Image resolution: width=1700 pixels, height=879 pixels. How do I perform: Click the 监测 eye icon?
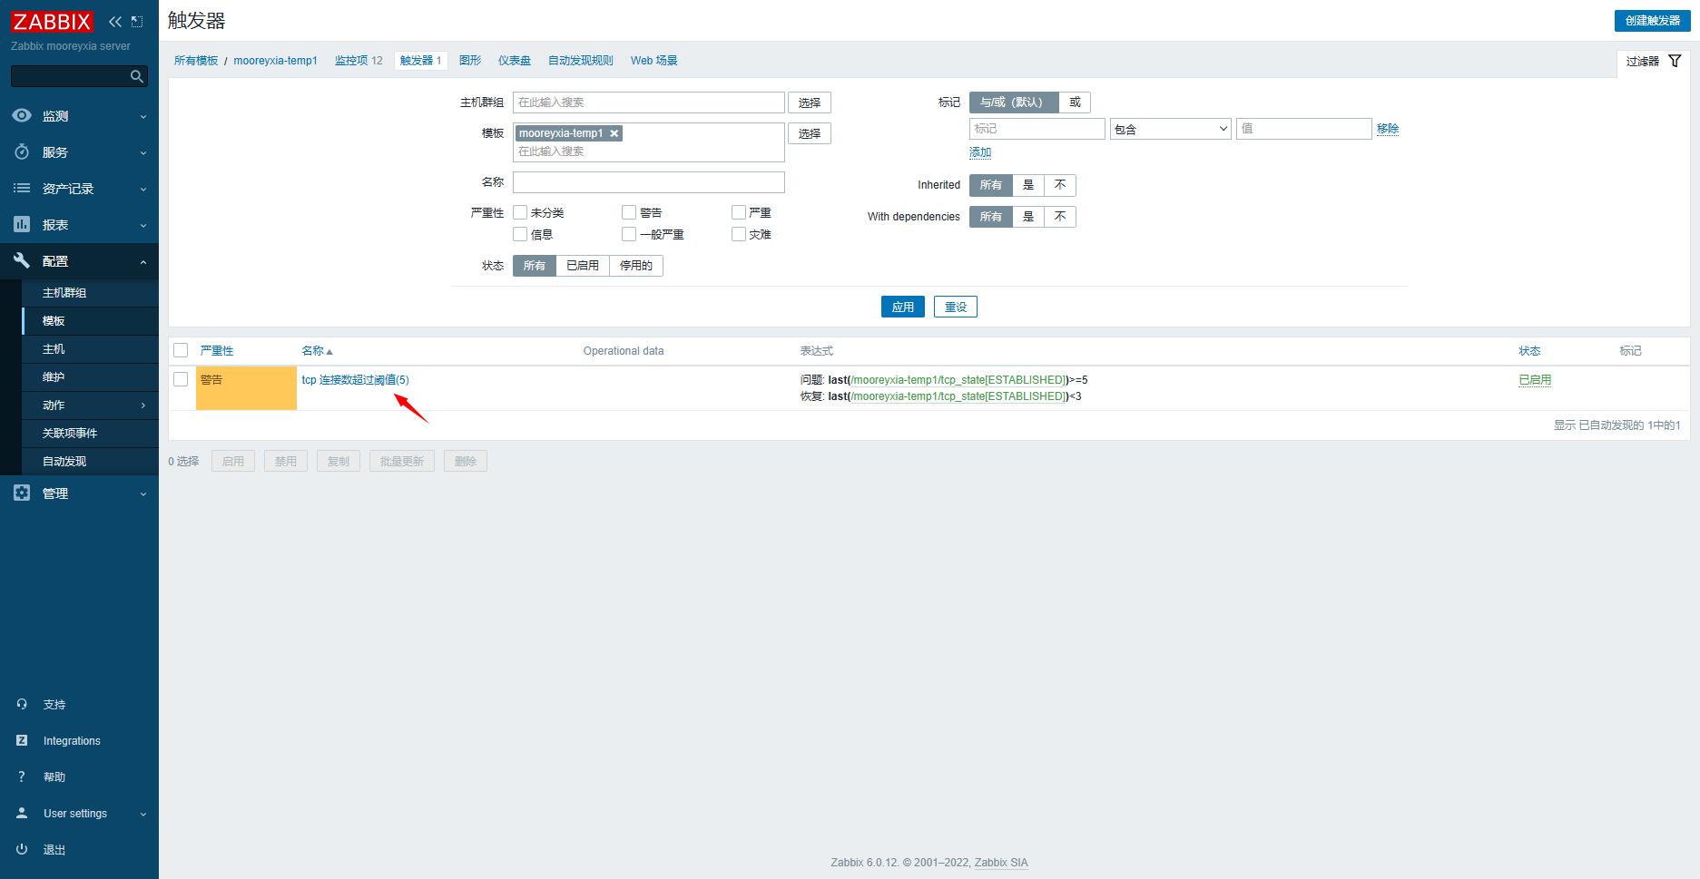click(22, 115)
